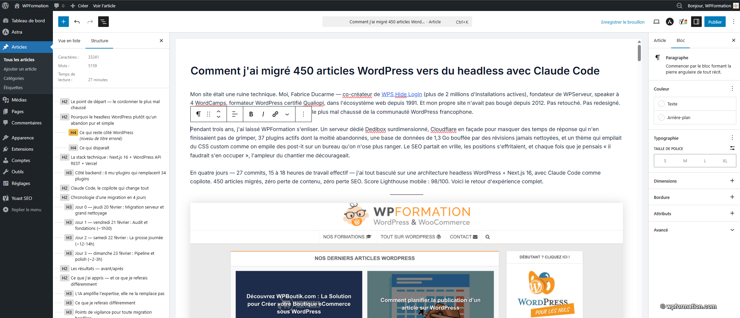Click the Bonjour, WPFormation user avatar
This screenshot has height=318, width=740.
click(736, 6)
